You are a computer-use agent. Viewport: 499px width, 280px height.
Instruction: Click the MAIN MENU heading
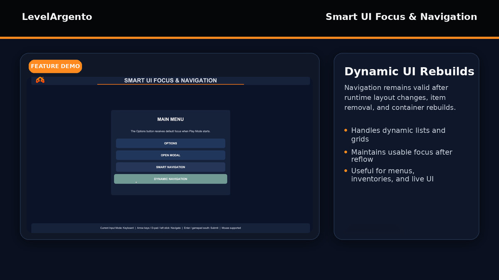(x=170, y=119)
